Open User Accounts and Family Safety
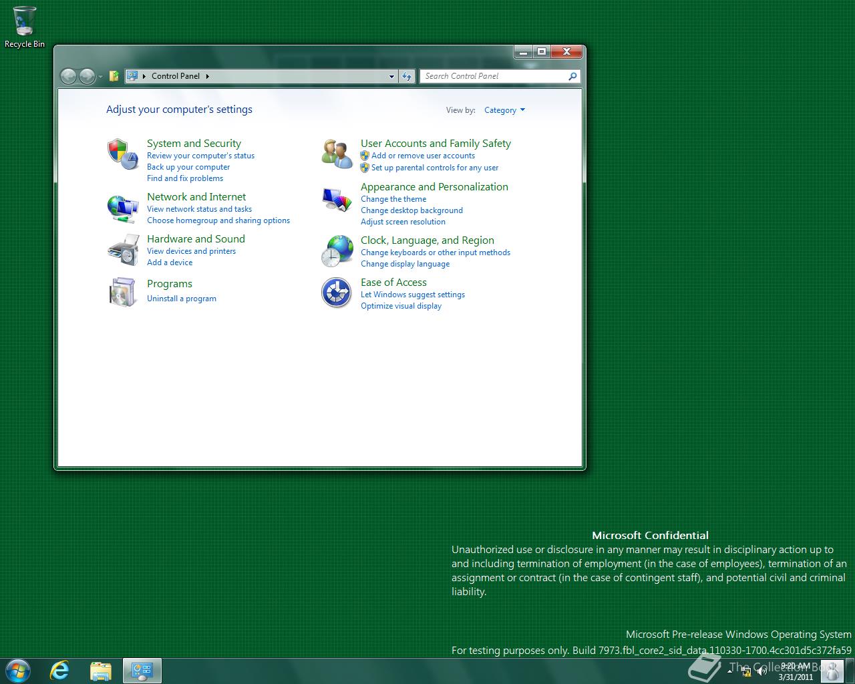The image size is (855, 684). (x=436, y=144)
